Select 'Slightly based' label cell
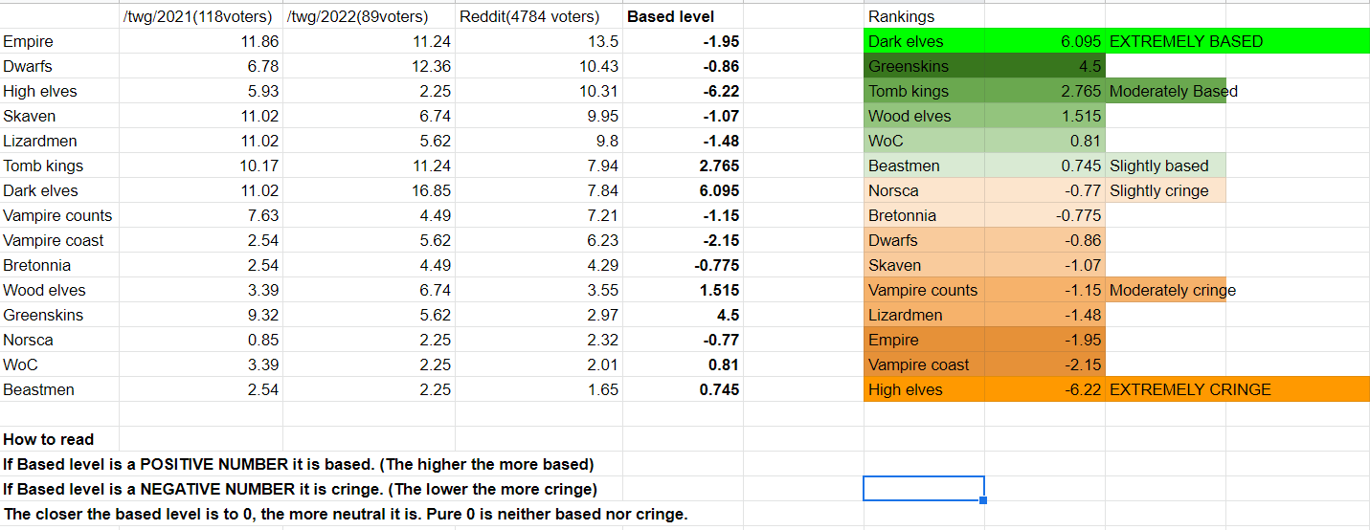Viewport: 1370px width, 530px height. (1165, 166)
